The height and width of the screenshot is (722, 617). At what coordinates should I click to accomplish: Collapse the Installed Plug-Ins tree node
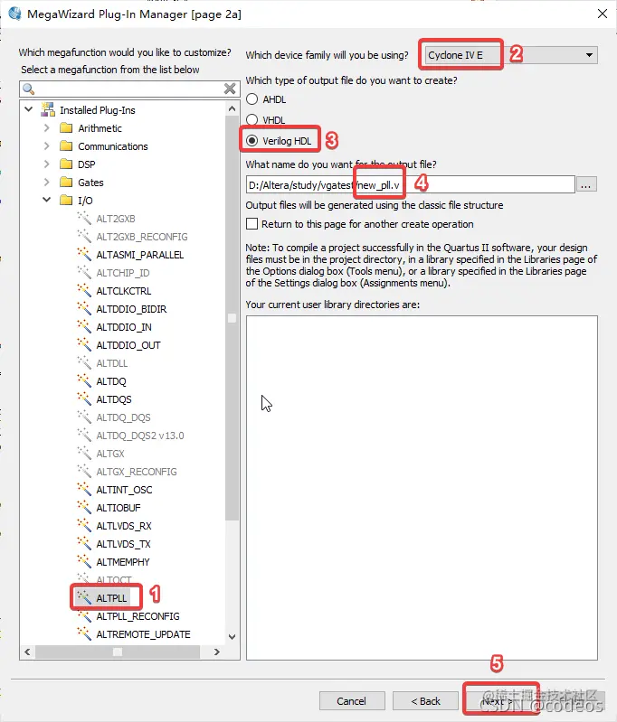(29, 109)
